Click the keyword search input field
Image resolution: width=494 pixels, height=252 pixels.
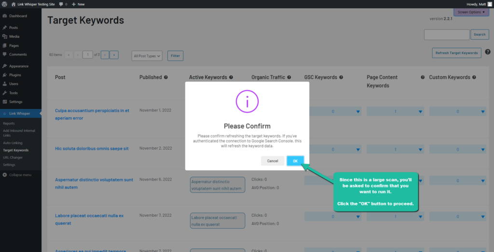[447, 34]
